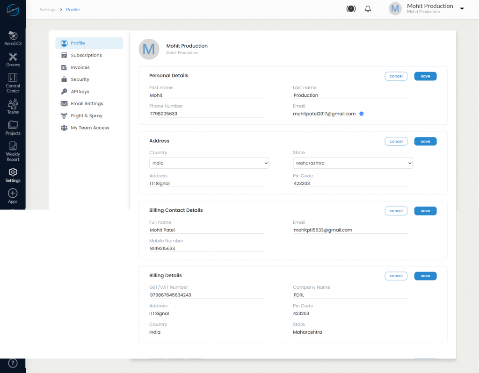Open Settings in the sidebar
Image resolution: width=479 pixels, height=373 pixels.
[x=13, y=175]
